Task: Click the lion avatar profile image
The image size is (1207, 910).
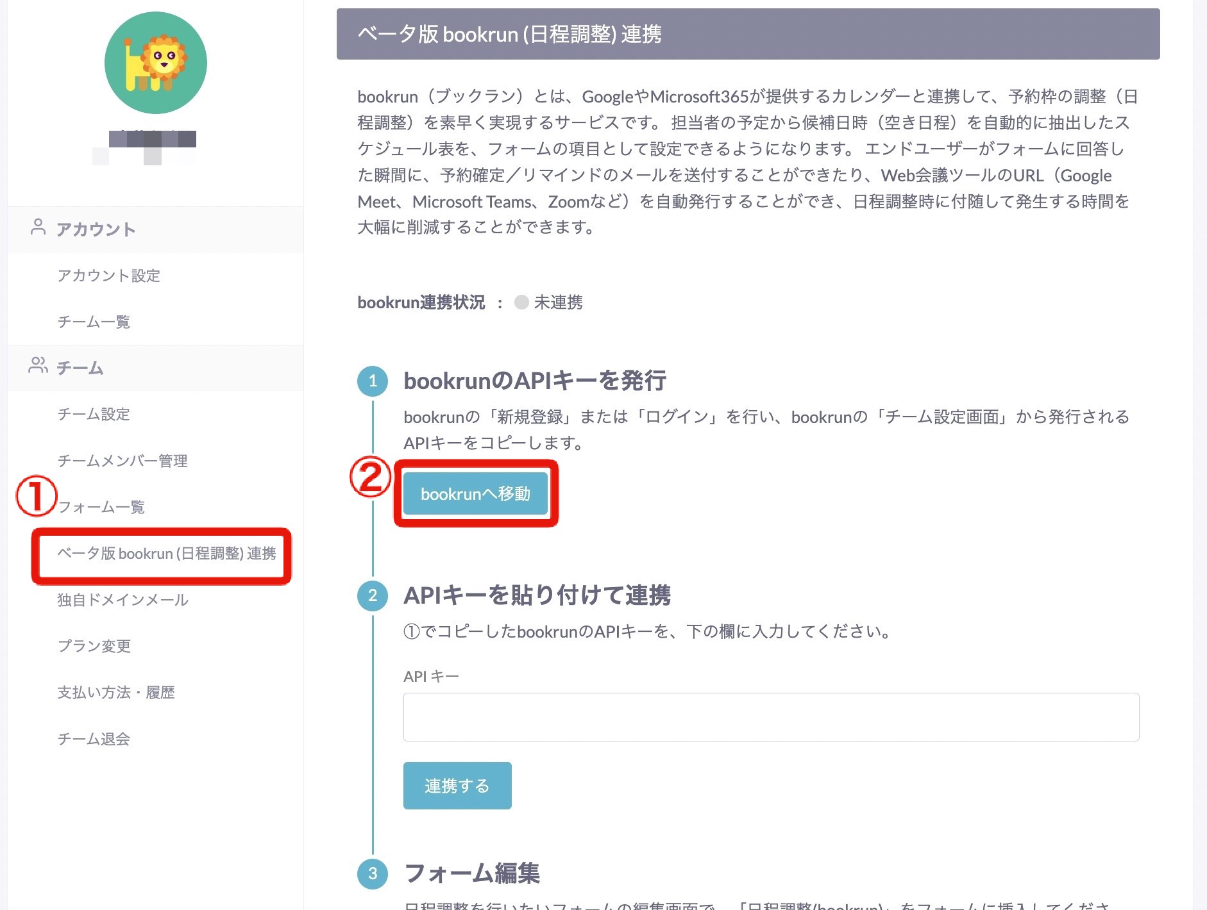Action: pos(156,63)
